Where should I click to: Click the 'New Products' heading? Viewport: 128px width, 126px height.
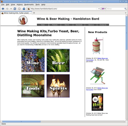98,32
